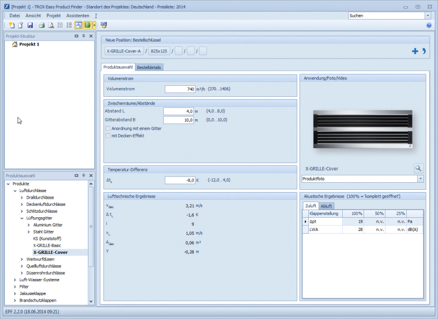Save the project with the floppy disk icon
This screenshot has height=319, width=438.
click(30, 25)
